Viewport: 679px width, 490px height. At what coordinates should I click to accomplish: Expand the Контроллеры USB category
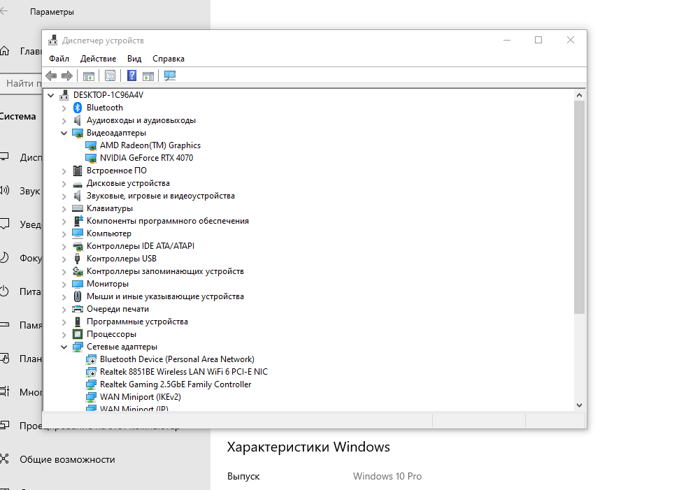click(x=64, y=259)
